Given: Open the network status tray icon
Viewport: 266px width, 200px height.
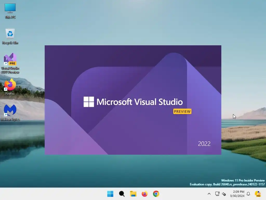Looking at the screenshot, I should coord(217,194).
